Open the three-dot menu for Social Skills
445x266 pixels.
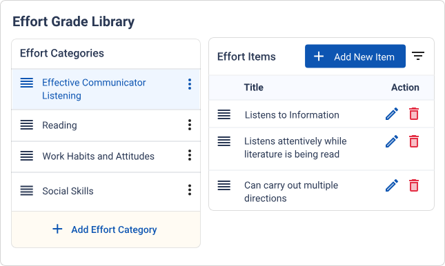(x=190, y=190)
